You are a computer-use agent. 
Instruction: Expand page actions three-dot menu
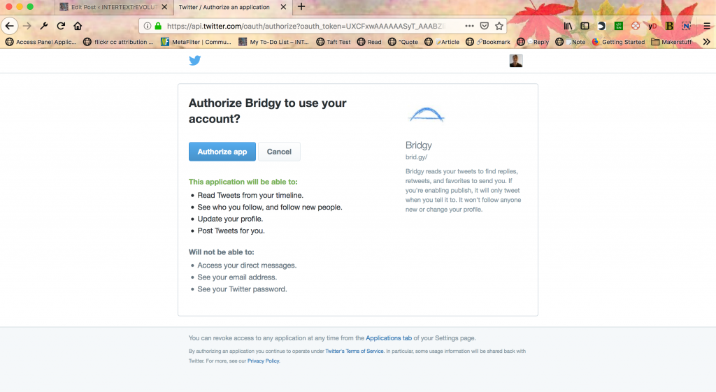point(469,26)
